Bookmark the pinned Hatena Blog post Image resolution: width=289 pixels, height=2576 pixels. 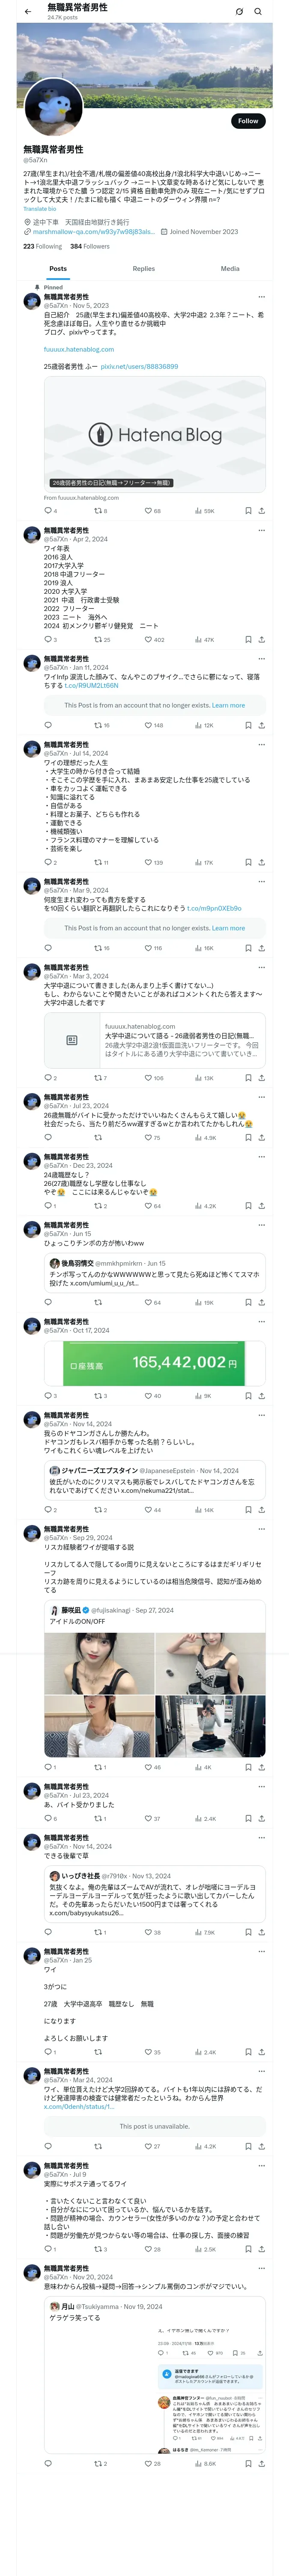coord(248,510)
